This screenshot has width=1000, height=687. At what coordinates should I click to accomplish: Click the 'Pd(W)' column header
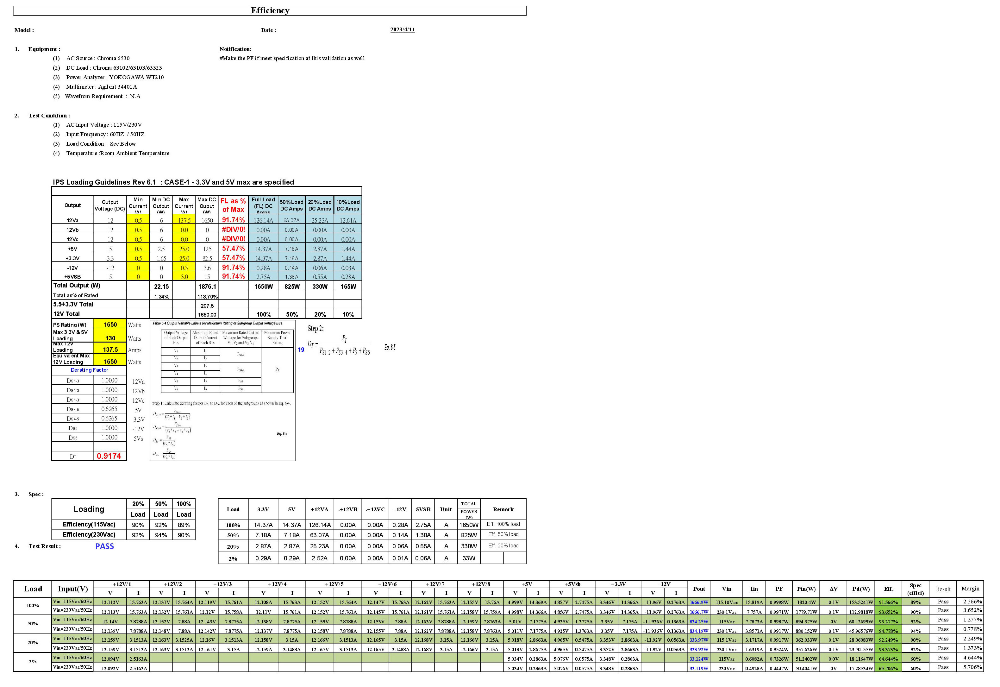pyautogui.click(x=861, y=589)
